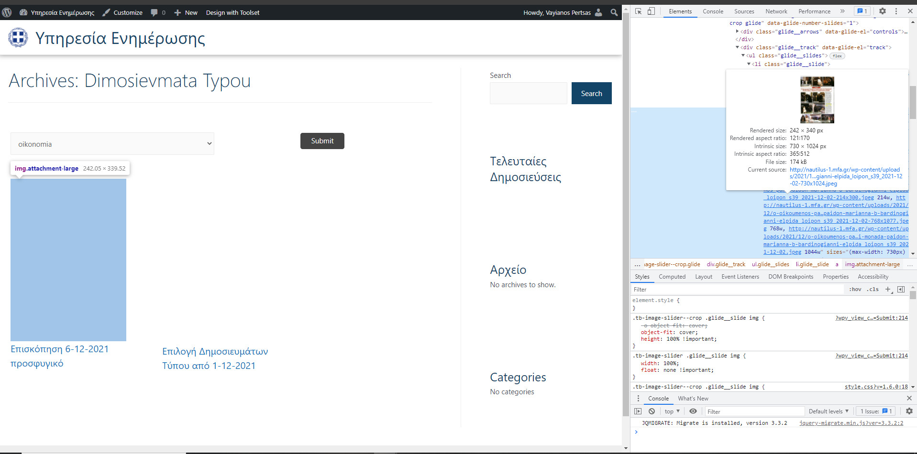Screen dimensions: 917x454
Task: Expand the glide__arrows div node
Action: 737,32
